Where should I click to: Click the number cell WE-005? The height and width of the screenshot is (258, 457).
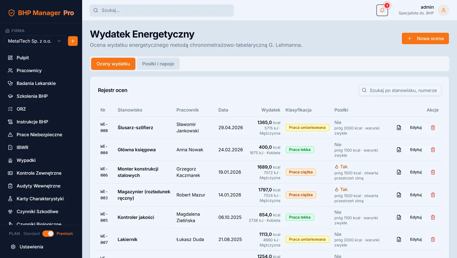pyautogui.click(x=104, y=217)
